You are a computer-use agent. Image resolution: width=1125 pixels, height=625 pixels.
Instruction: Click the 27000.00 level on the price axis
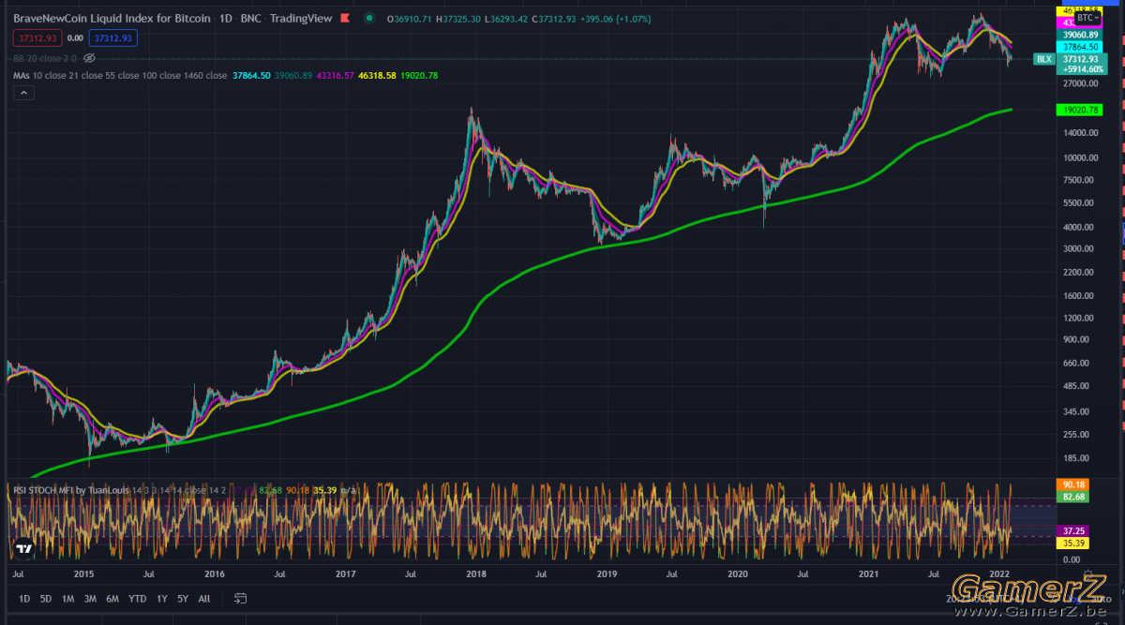click(x=1081, y=83)
